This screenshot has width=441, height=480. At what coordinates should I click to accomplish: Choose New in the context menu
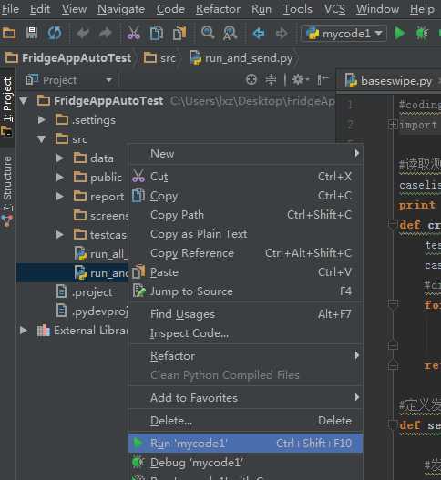coord(246,154)
